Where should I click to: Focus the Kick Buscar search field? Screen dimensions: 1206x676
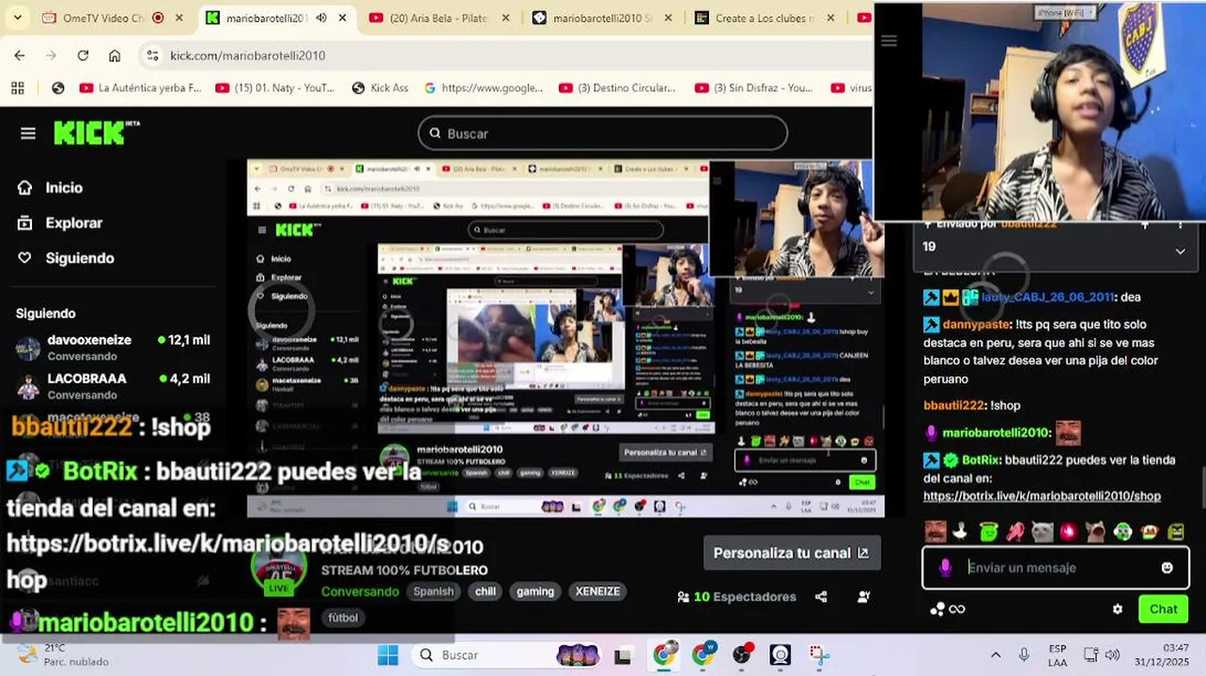click(602, 133)
